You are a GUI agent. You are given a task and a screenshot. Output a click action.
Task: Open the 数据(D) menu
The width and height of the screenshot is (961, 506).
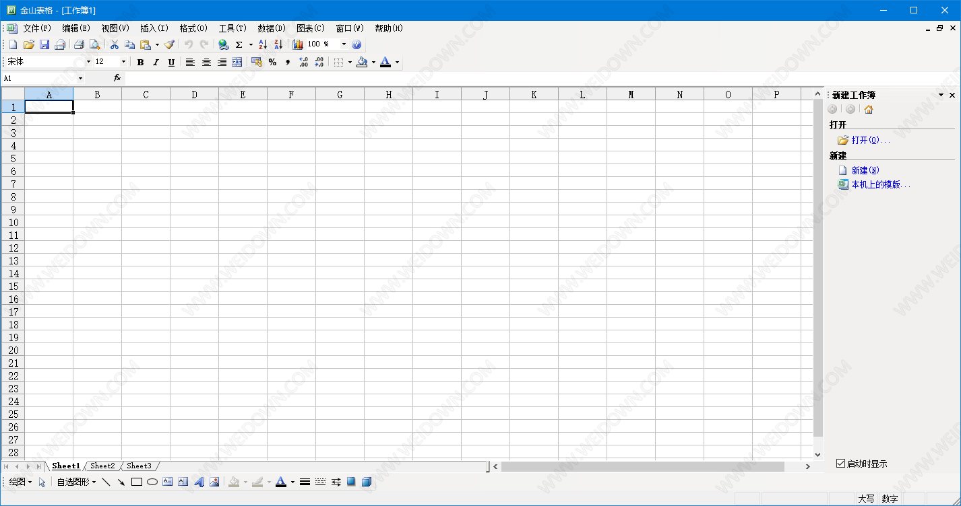coord(272,28)
